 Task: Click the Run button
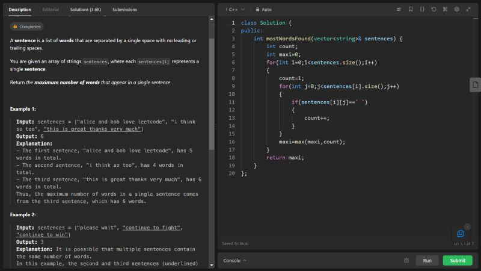tap(427, 261)
